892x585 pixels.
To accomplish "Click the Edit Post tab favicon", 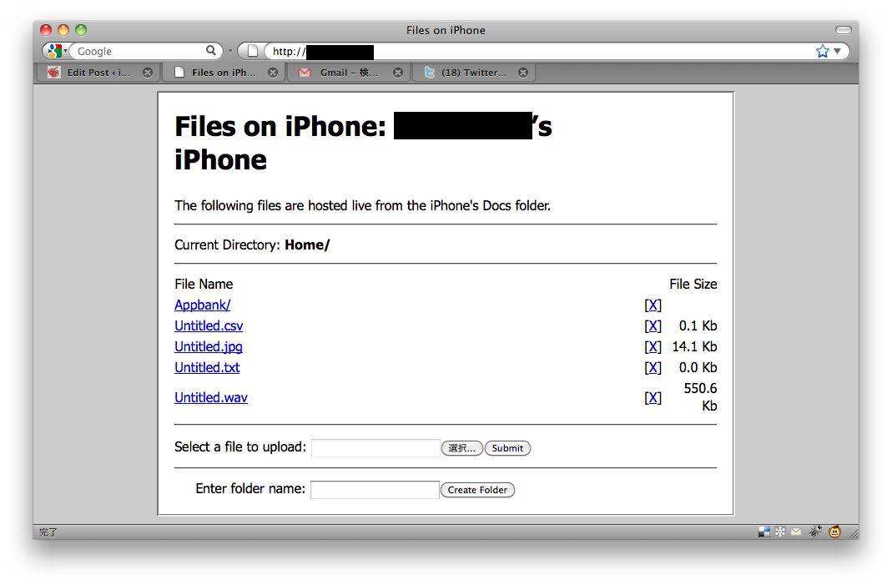I will 54,73.
